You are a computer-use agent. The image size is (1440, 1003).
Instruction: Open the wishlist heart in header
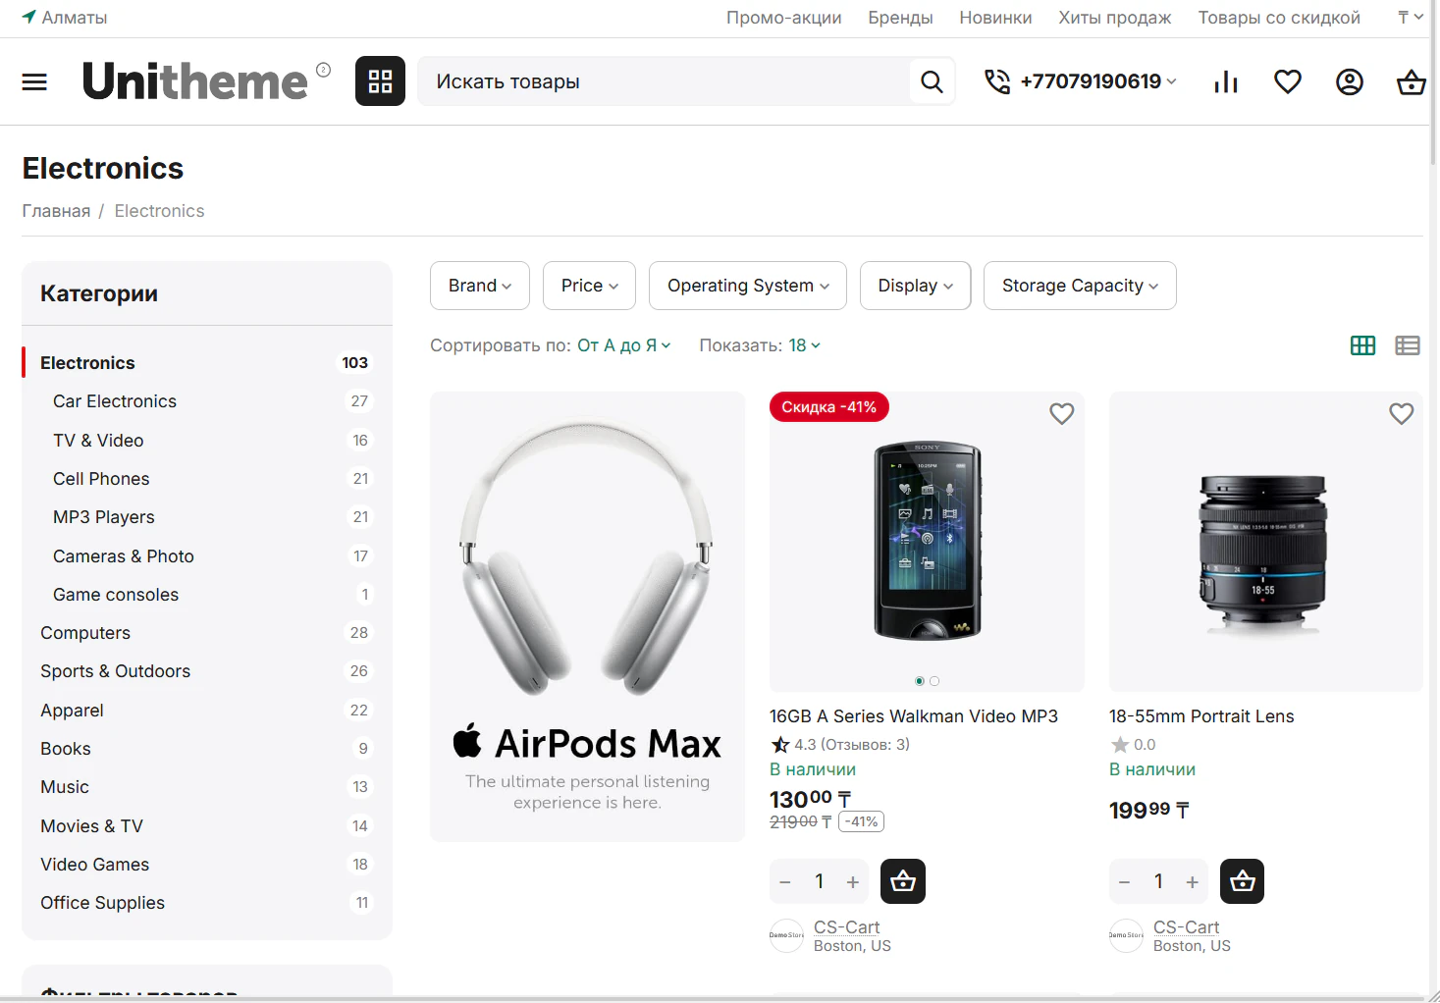point(1288,81)
